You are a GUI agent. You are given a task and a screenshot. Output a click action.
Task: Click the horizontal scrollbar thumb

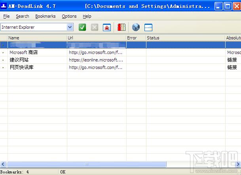coord(87,164)
